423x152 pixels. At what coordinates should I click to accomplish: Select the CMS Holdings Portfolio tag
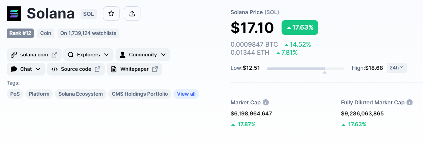coord(140,94)
